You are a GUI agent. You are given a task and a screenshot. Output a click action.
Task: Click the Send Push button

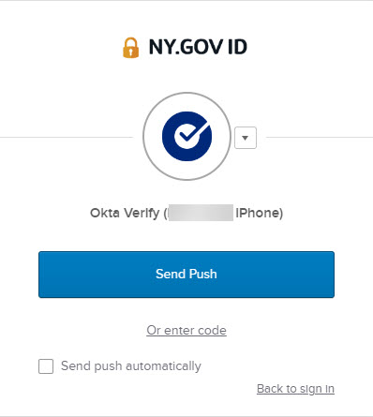[186, 275]
